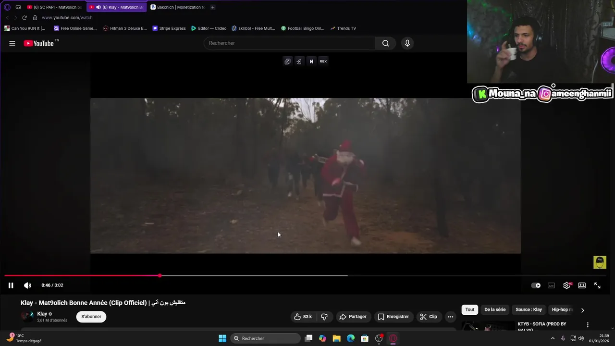The height and width of the screenshot is (346, 615).
Task: Select the Tout filter chip
Action: tap(470, 309)
